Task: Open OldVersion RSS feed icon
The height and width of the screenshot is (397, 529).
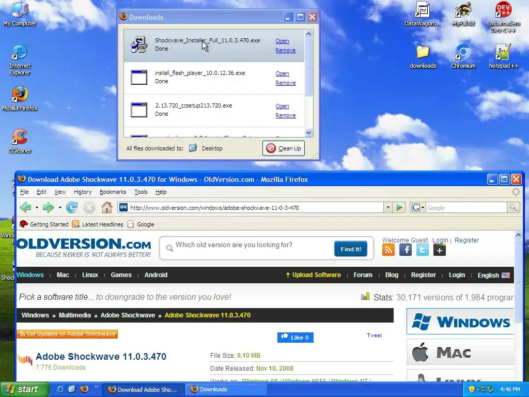Action: [x=388, y=250]
